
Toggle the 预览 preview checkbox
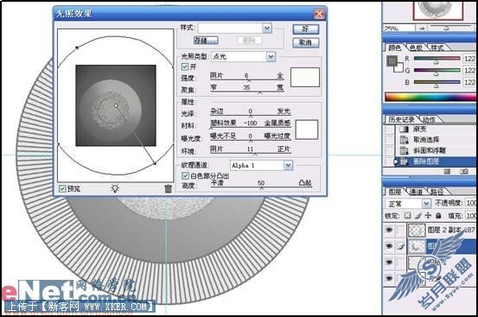tap(62, 189)
